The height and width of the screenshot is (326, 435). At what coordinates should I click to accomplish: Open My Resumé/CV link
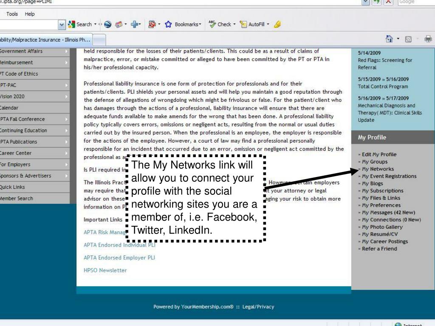coord(380,234)
